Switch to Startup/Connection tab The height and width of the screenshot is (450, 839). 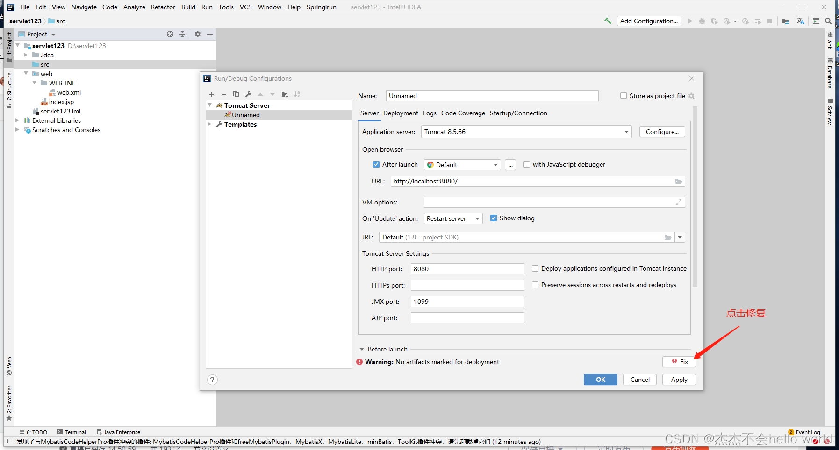(518, 113)
